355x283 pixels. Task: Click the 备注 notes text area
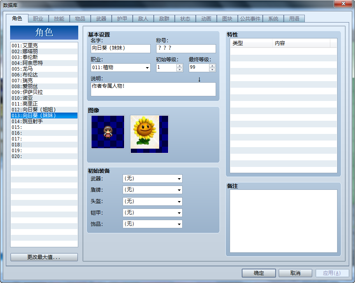(x=283, y=221)
